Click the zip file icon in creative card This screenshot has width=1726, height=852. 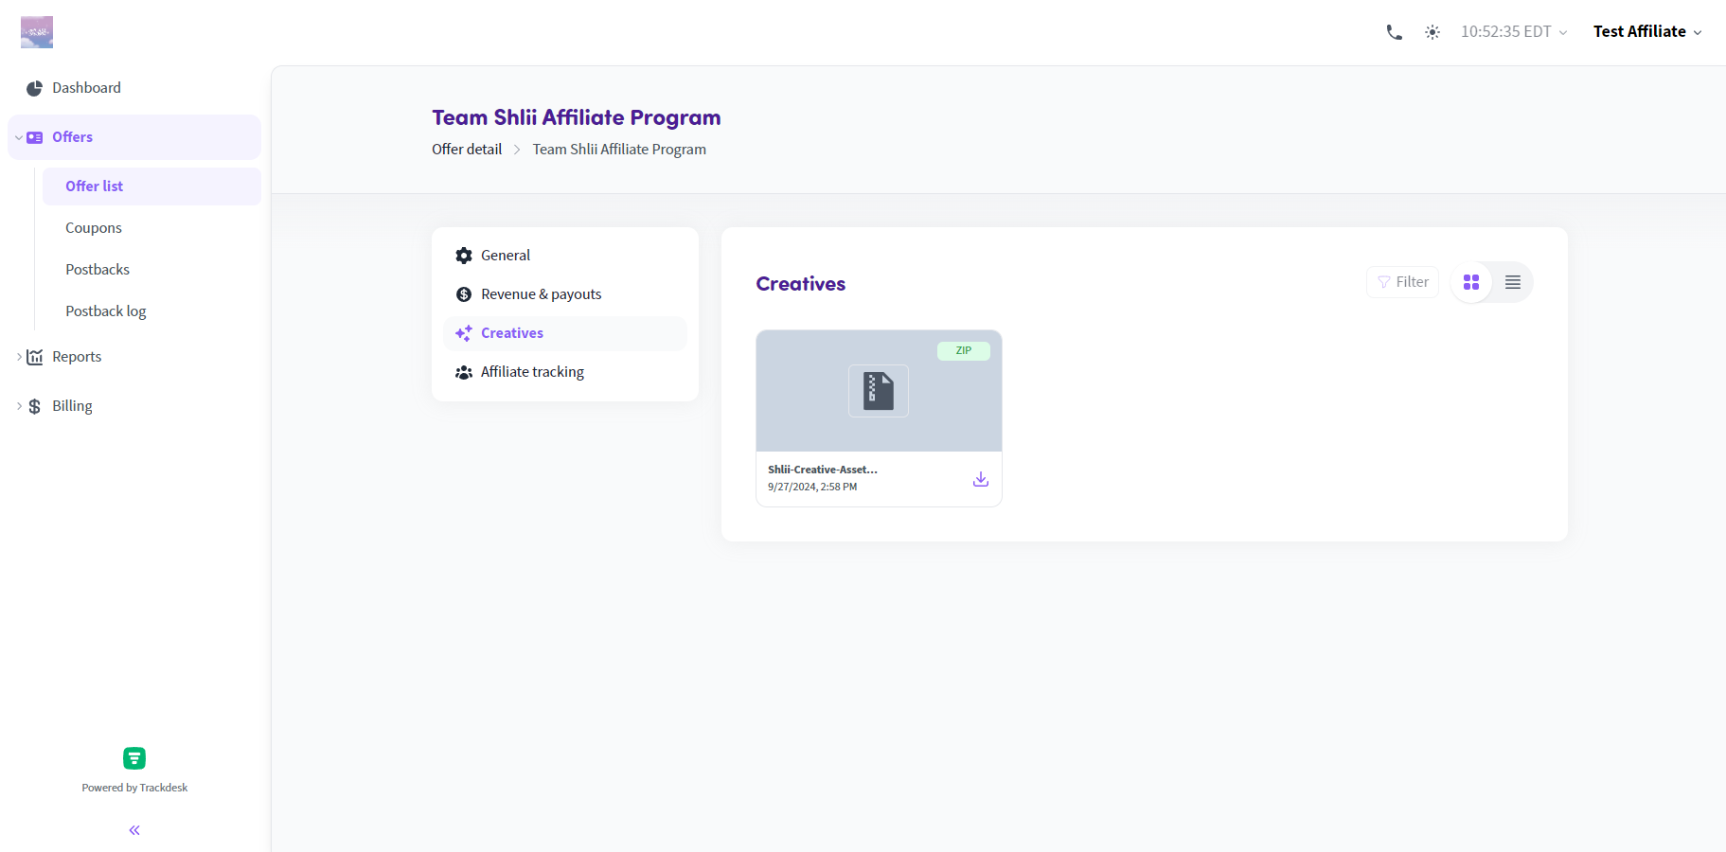879,391
